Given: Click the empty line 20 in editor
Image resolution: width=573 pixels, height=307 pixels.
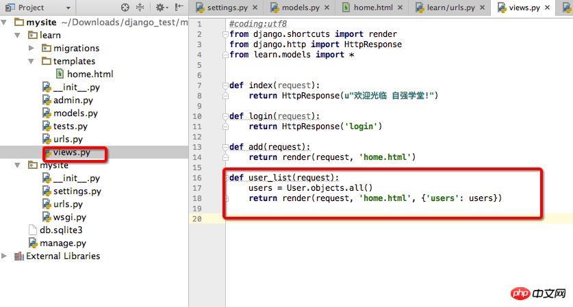Looking at the screenshot, I should click(x=399, y=219).
